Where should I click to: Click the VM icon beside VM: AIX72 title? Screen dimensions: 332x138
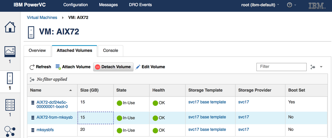click(31, 32)
